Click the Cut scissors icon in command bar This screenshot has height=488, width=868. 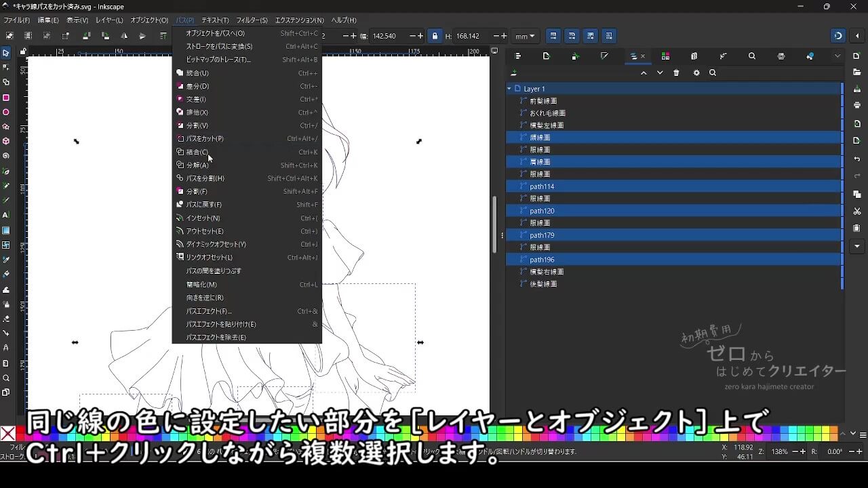pos(857,211)
